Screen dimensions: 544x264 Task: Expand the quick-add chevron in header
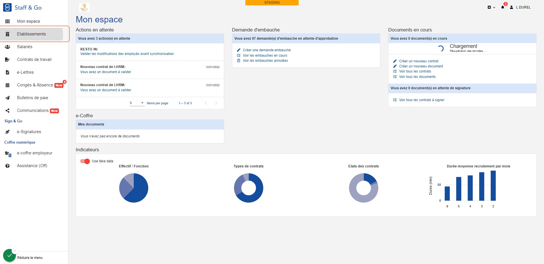point(494,8)
